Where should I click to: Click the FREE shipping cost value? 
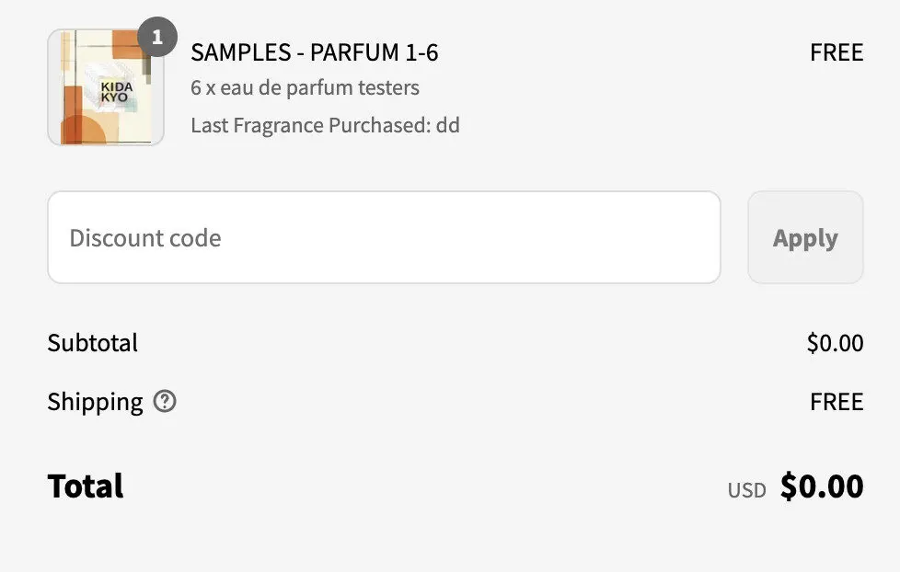837,402
